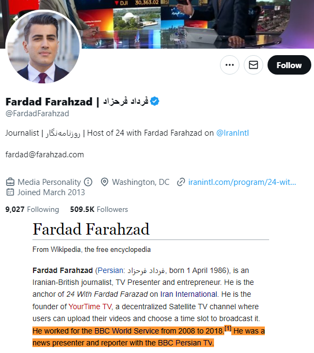View the 509.5K Followers list

(99, 209)
